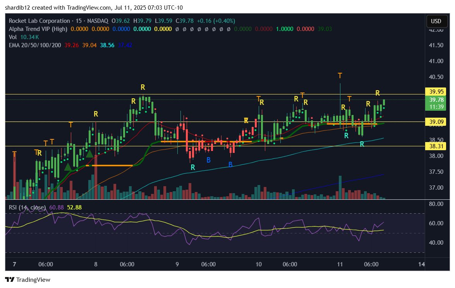Screen dimensions: 455x288
Task: Click the orange T marker above the July 11 spike
Action: tap(340, 76)
